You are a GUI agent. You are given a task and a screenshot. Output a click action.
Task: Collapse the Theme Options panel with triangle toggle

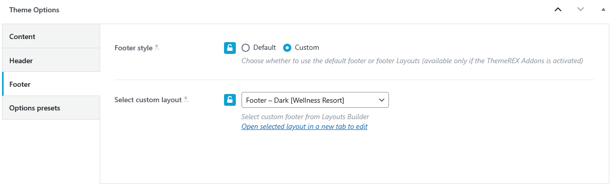[x=603, y=10]
